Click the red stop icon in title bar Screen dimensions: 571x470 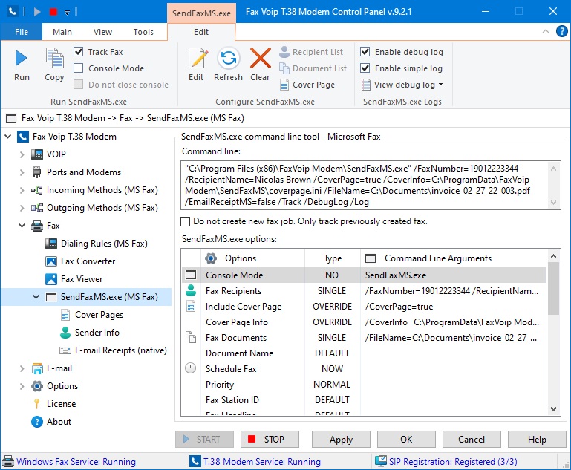[x=53, y=12]
